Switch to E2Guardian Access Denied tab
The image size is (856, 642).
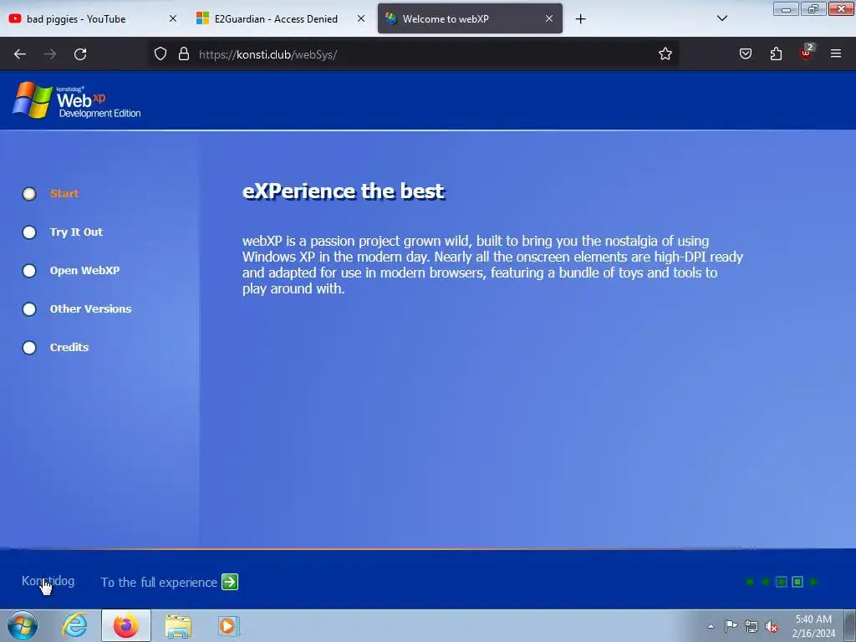coord(281,18)
